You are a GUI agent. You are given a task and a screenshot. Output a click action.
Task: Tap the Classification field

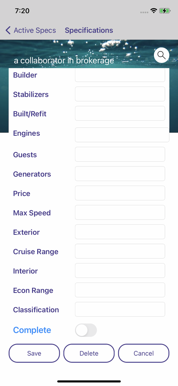[x=120, y=309]
